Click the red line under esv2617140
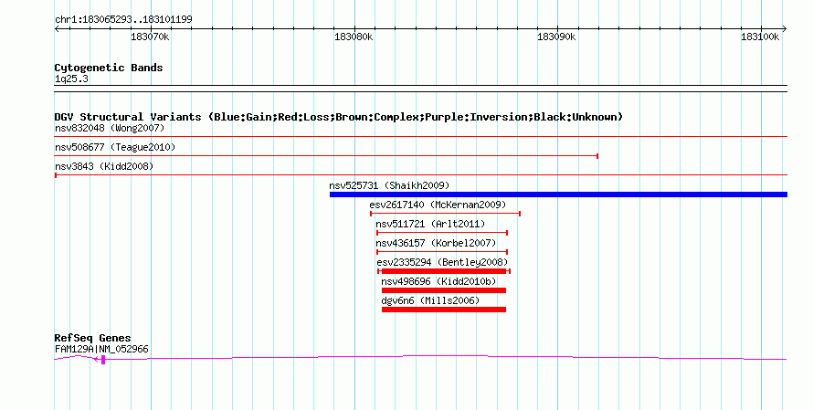Viewport: 813px width, 410px height. pyautogui.click(x=446, y=214)
